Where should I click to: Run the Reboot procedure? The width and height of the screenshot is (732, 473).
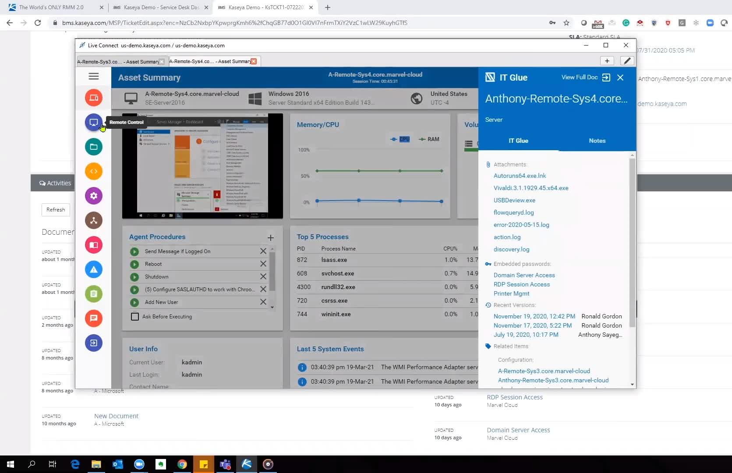click(134, 264)
